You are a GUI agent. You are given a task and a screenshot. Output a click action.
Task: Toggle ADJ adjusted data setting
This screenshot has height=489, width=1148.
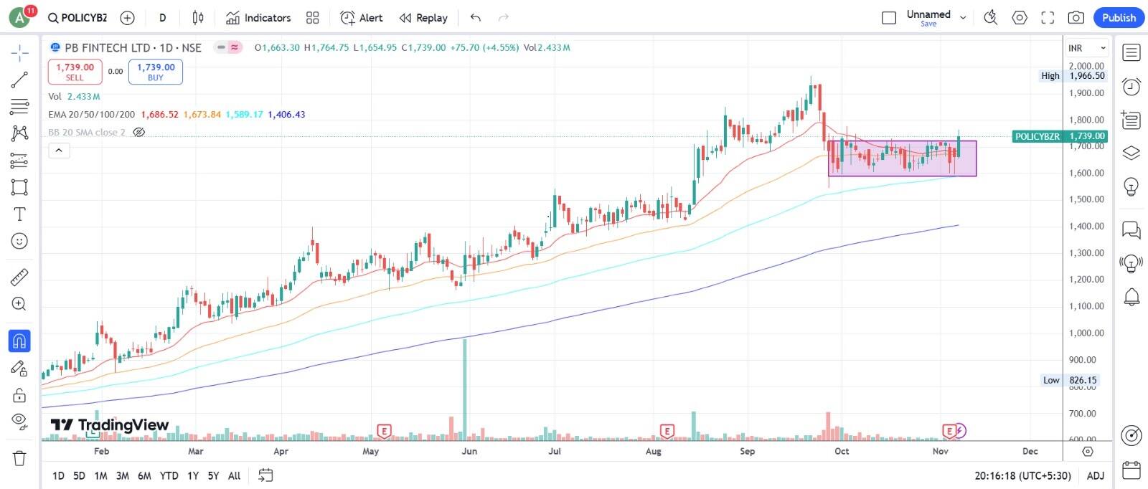[x=1095, y=475]
